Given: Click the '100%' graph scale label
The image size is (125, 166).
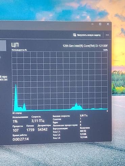Looking at the screenshot, I should (x=105, y=50).
